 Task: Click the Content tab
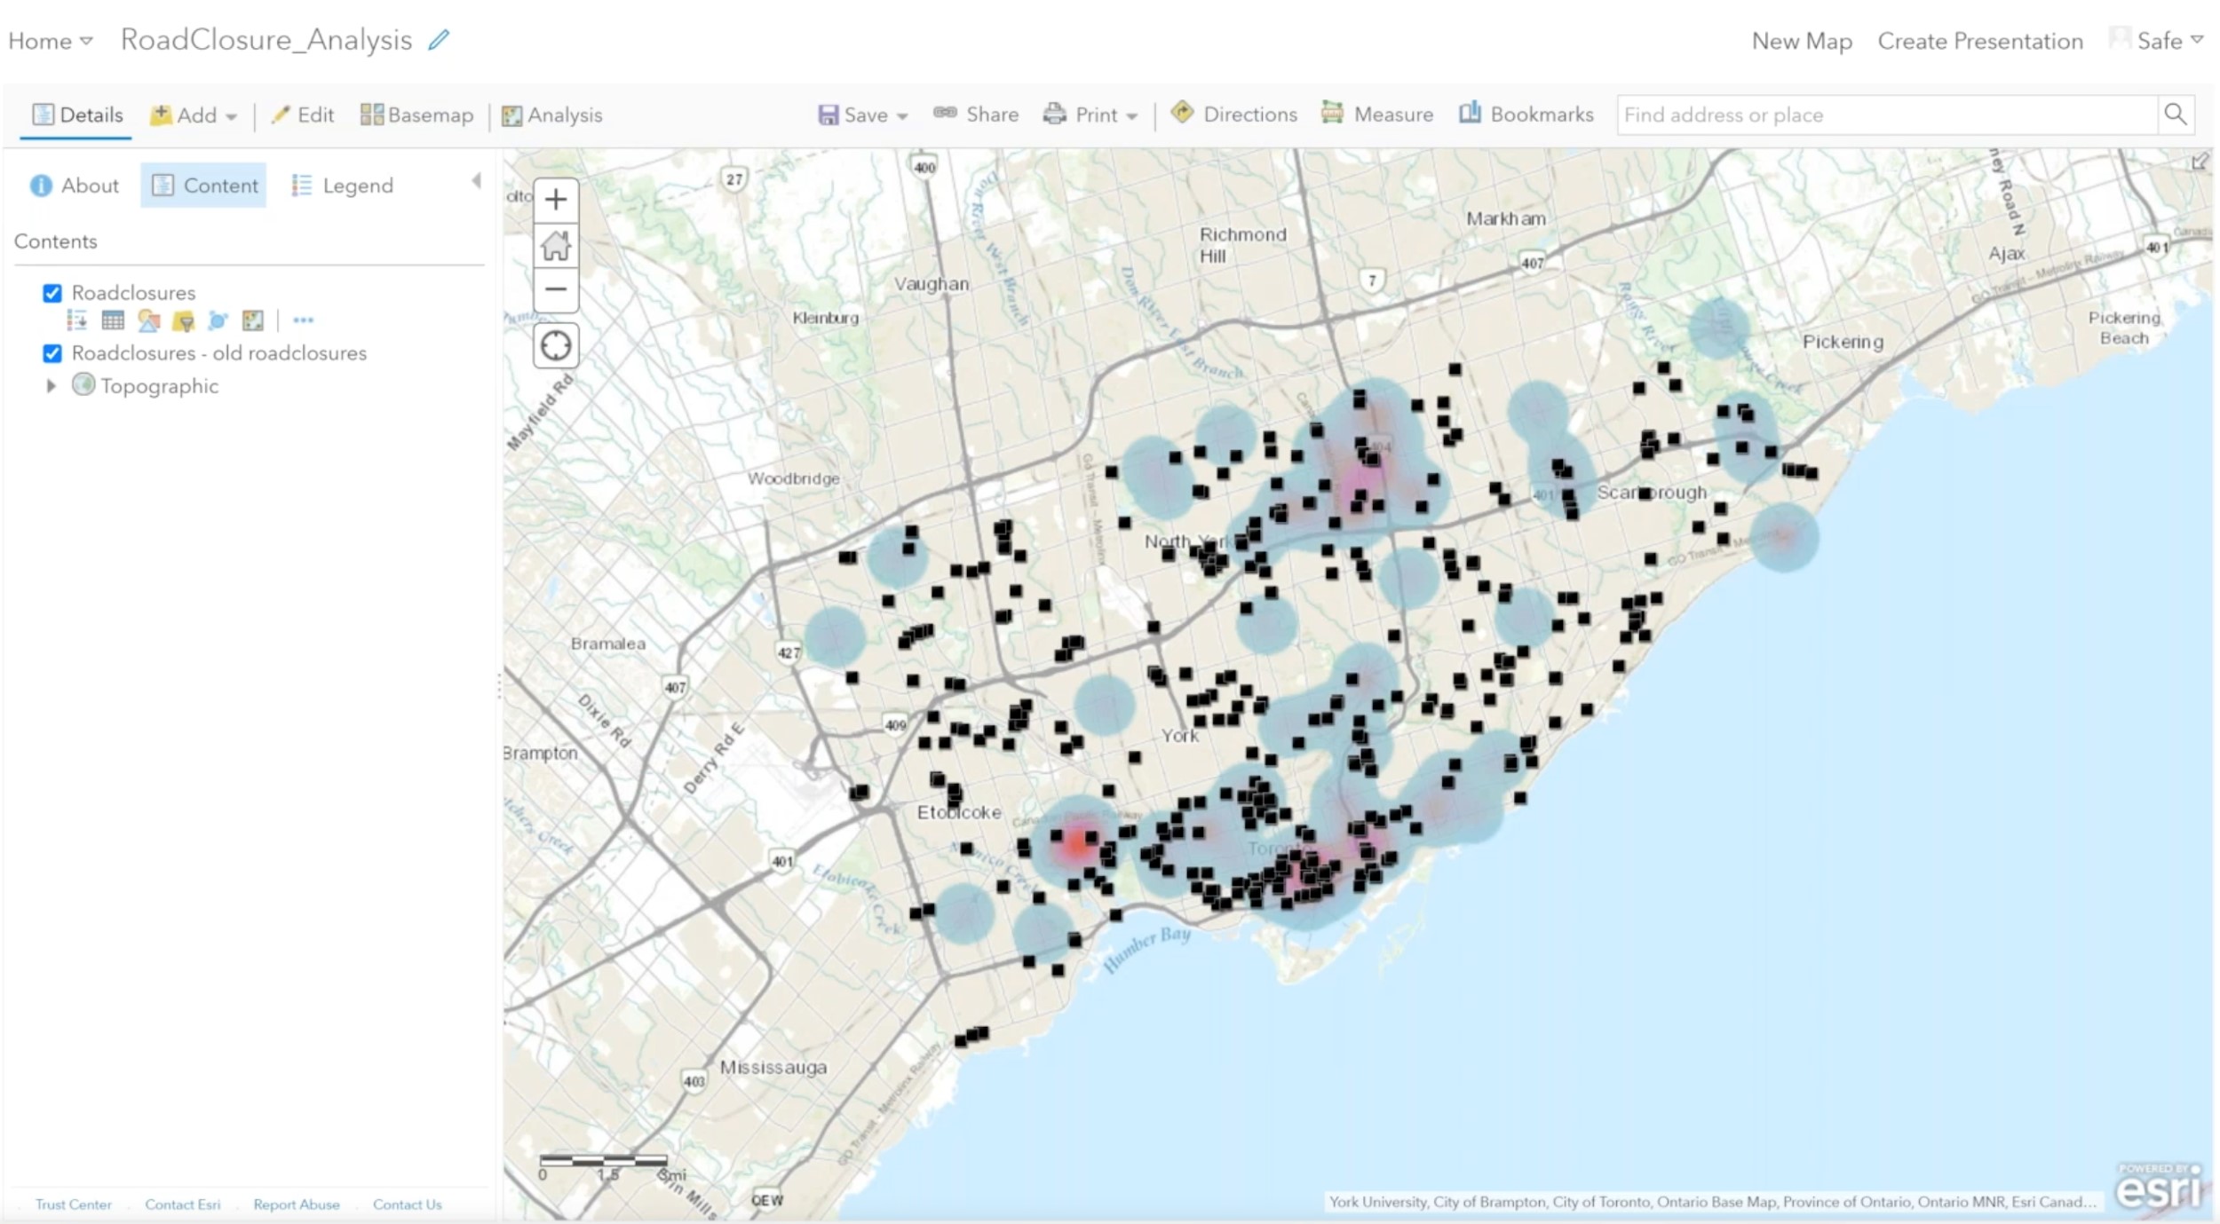point(203,184)
